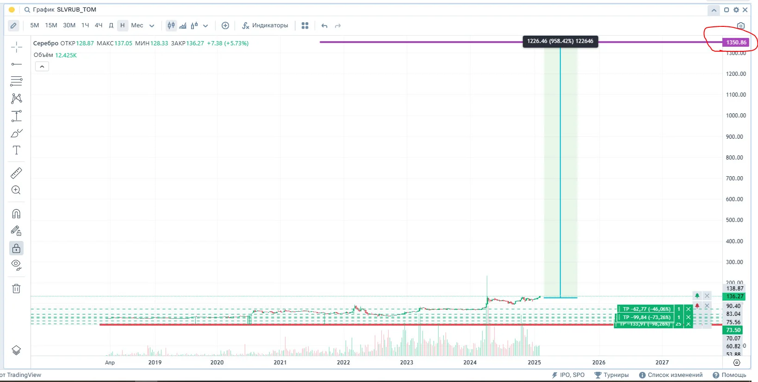The width and height of the screenshot is (758, 382).
Task: Redo the chart action
Action: click(338, 26)
